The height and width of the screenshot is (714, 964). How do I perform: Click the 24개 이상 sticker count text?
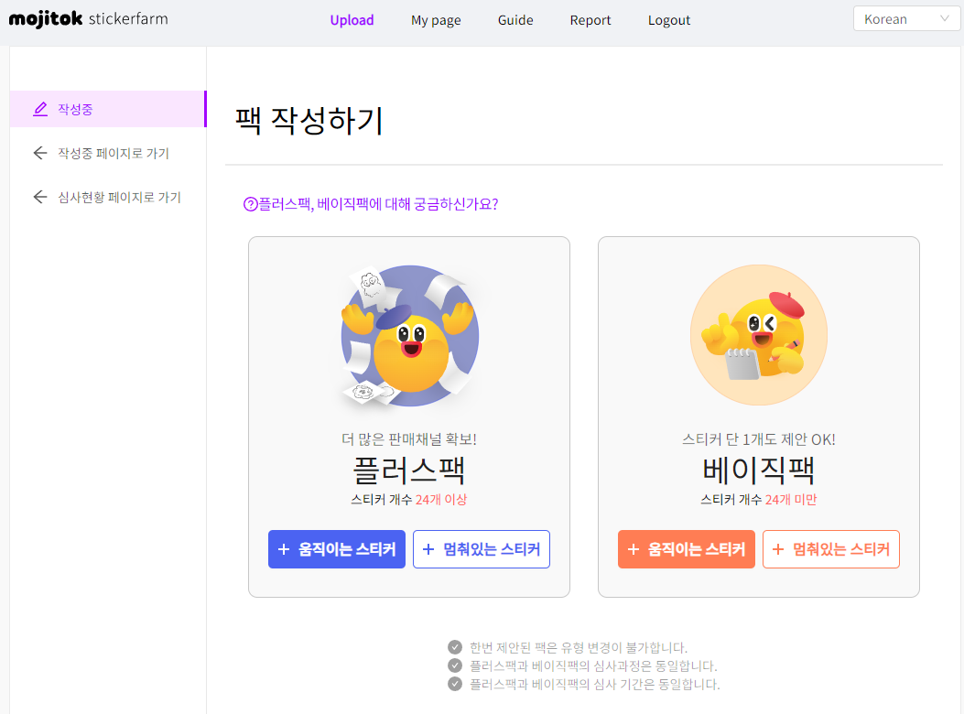click(441, 500)
